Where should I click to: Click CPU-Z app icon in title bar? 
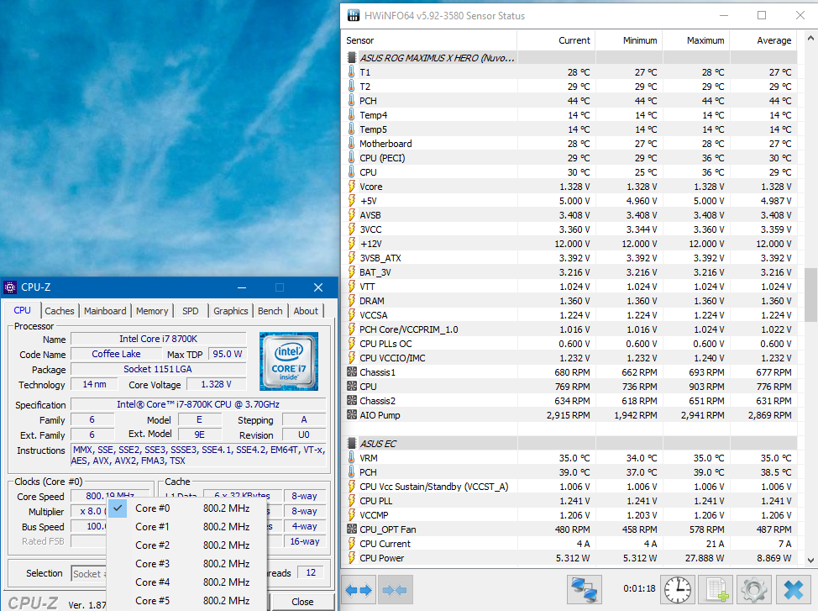click(x=10, y=287)
